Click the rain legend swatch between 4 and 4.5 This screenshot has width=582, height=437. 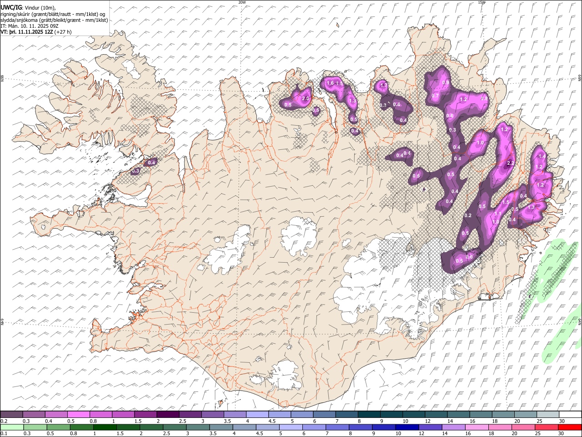click(x=244, y=427)
